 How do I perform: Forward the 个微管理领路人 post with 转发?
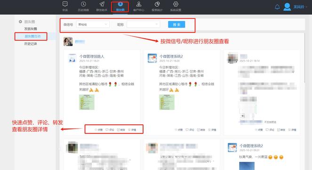pos(121,130)
